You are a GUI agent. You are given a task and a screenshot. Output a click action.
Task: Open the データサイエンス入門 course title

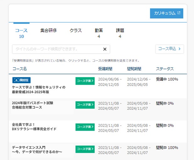(x=37, y=149)
